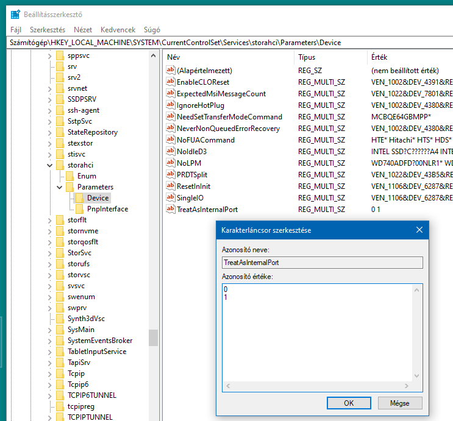Click the folder icon of storahci key

[x=60, y=165]
